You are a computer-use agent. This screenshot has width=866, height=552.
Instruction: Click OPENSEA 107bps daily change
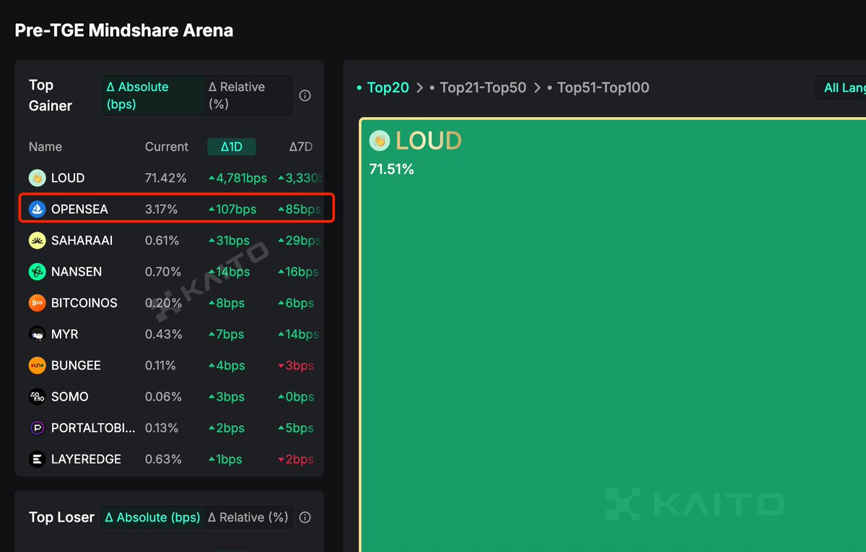232,209
